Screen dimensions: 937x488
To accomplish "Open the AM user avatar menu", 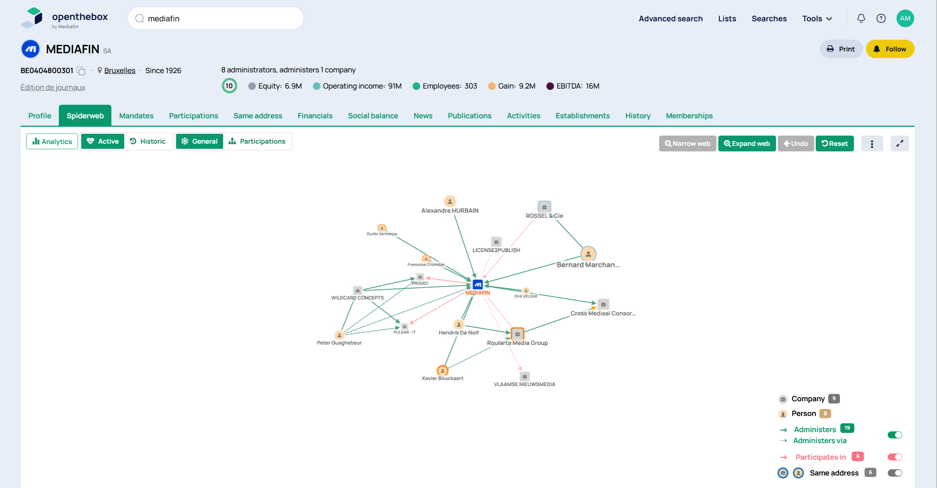I will tap(905, 18).
